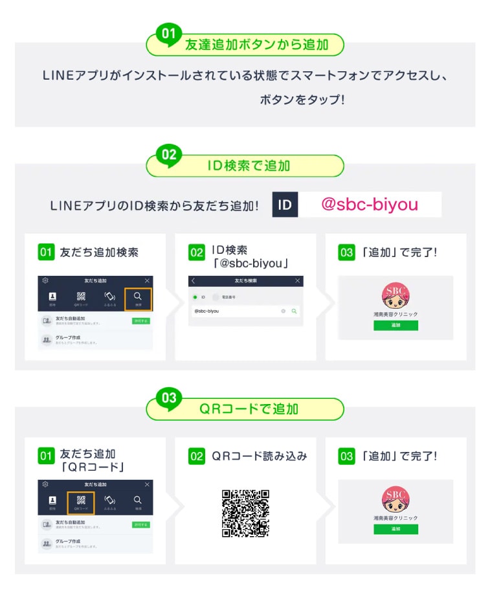The width and height of the screenshot is (490, 608).
Task: Open グループ作成 row in the ID検索 section
Action: pos(95,340)
